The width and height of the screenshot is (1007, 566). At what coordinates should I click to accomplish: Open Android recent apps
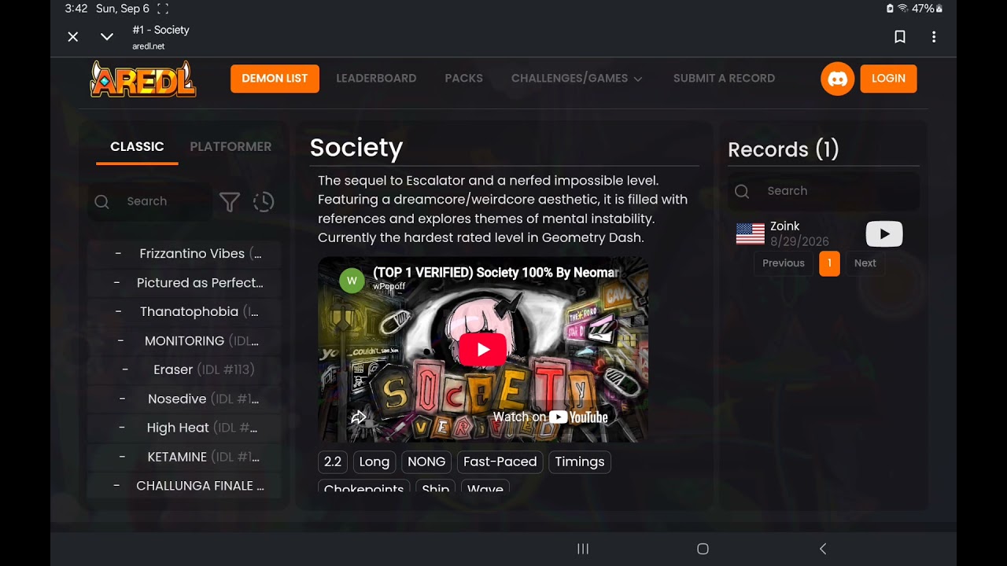tap(583, 549)
